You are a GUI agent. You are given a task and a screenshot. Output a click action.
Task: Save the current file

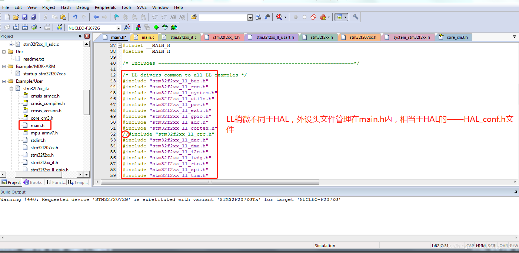[25, 17]
